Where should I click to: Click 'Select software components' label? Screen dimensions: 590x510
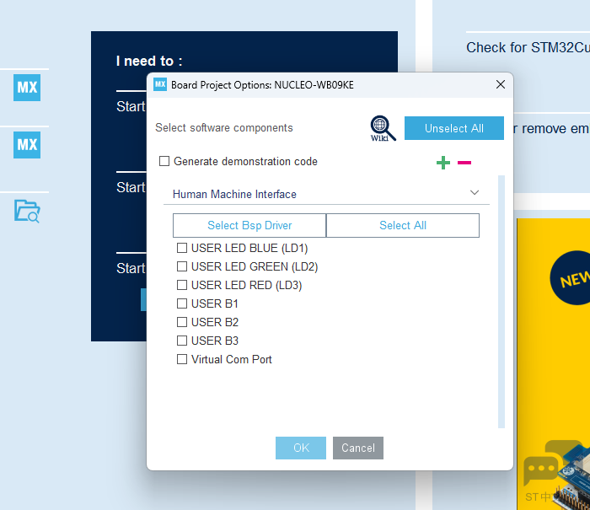[224, 128]
